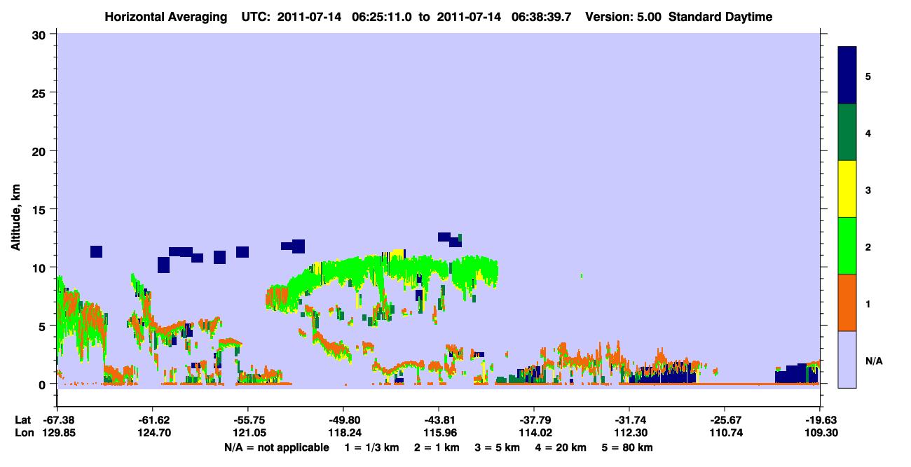Click latitude value -25.67
The height and width of the screenshot is (467, 911).
coord(725,420)
